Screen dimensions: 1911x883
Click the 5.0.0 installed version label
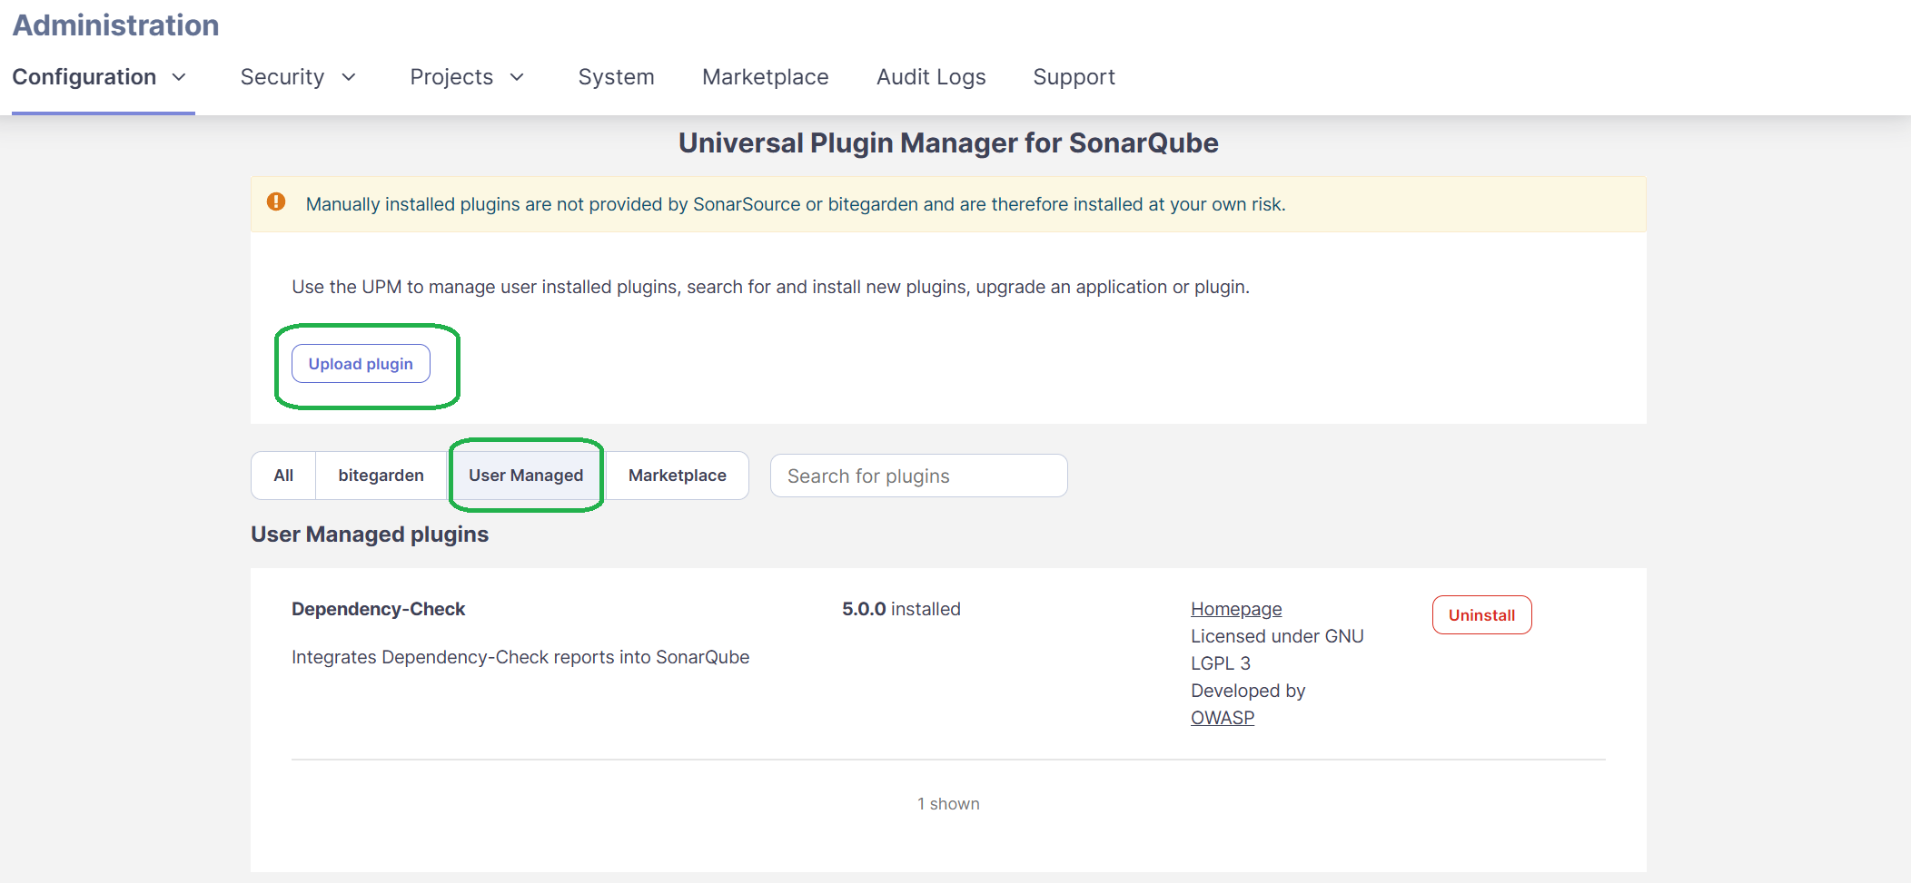900,609
